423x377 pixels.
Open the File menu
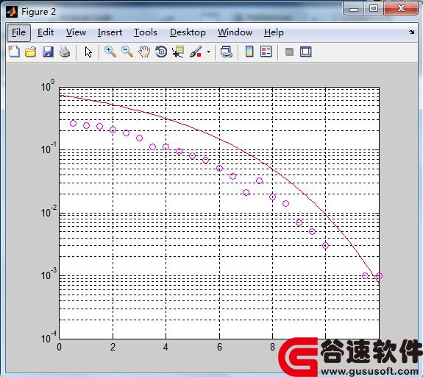pos(18,32)
